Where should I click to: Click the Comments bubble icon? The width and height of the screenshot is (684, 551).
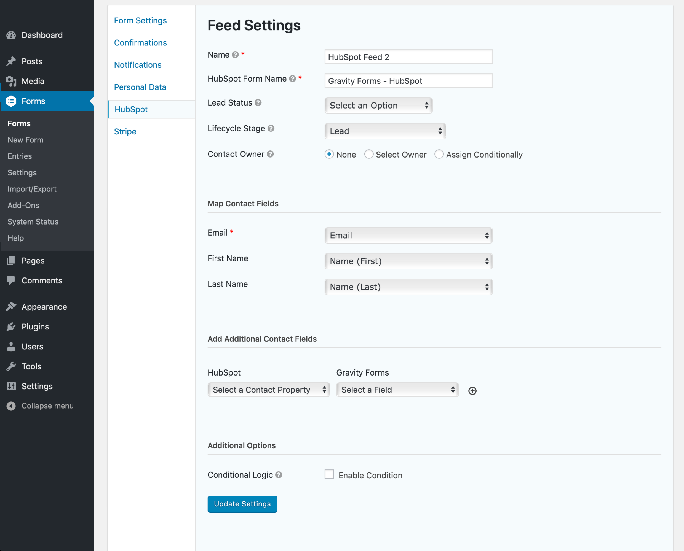[x=11, y=280]
